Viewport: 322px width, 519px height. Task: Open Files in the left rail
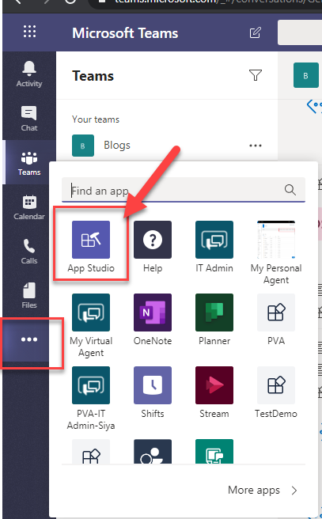(29, 296)
